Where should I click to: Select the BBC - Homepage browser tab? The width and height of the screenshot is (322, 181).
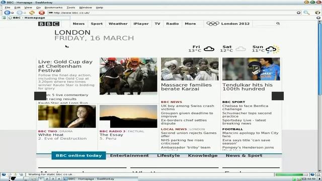pos(39,18)
